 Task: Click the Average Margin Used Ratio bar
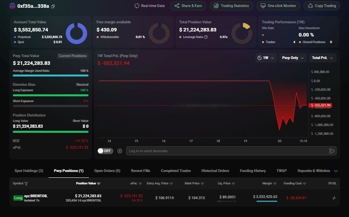tap(50, 75)
